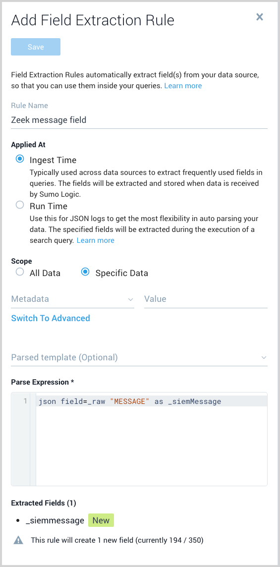
Task: Click the green New badge
Action: point(101,520)
